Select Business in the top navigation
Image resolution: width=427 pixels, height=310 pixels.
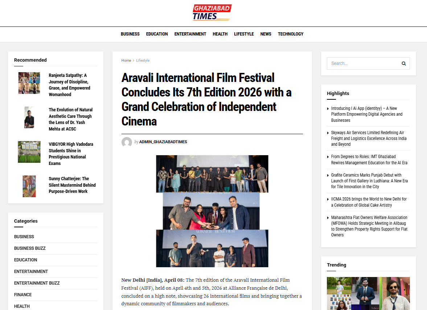(x=130, y=34)
